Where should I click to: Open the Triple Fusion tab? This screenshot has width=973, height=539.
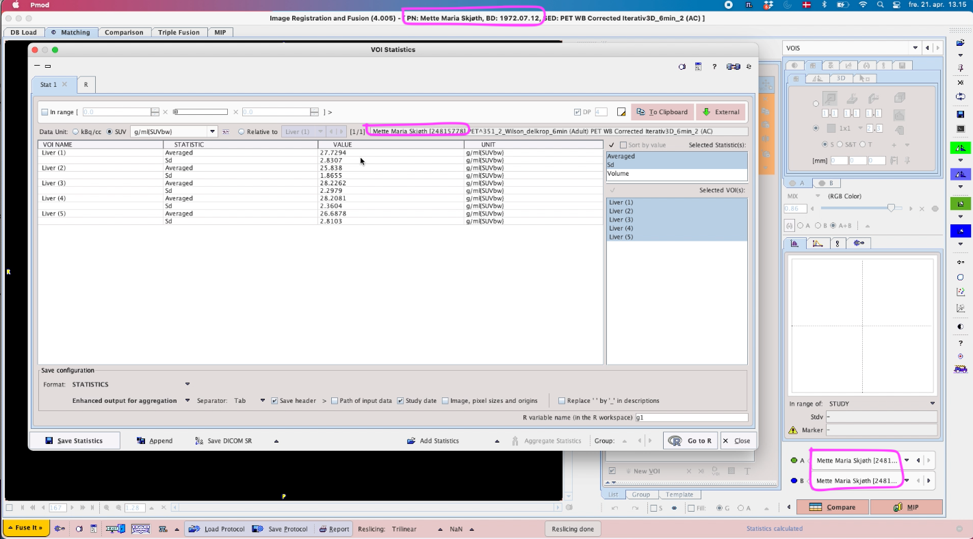coord(179,32)
